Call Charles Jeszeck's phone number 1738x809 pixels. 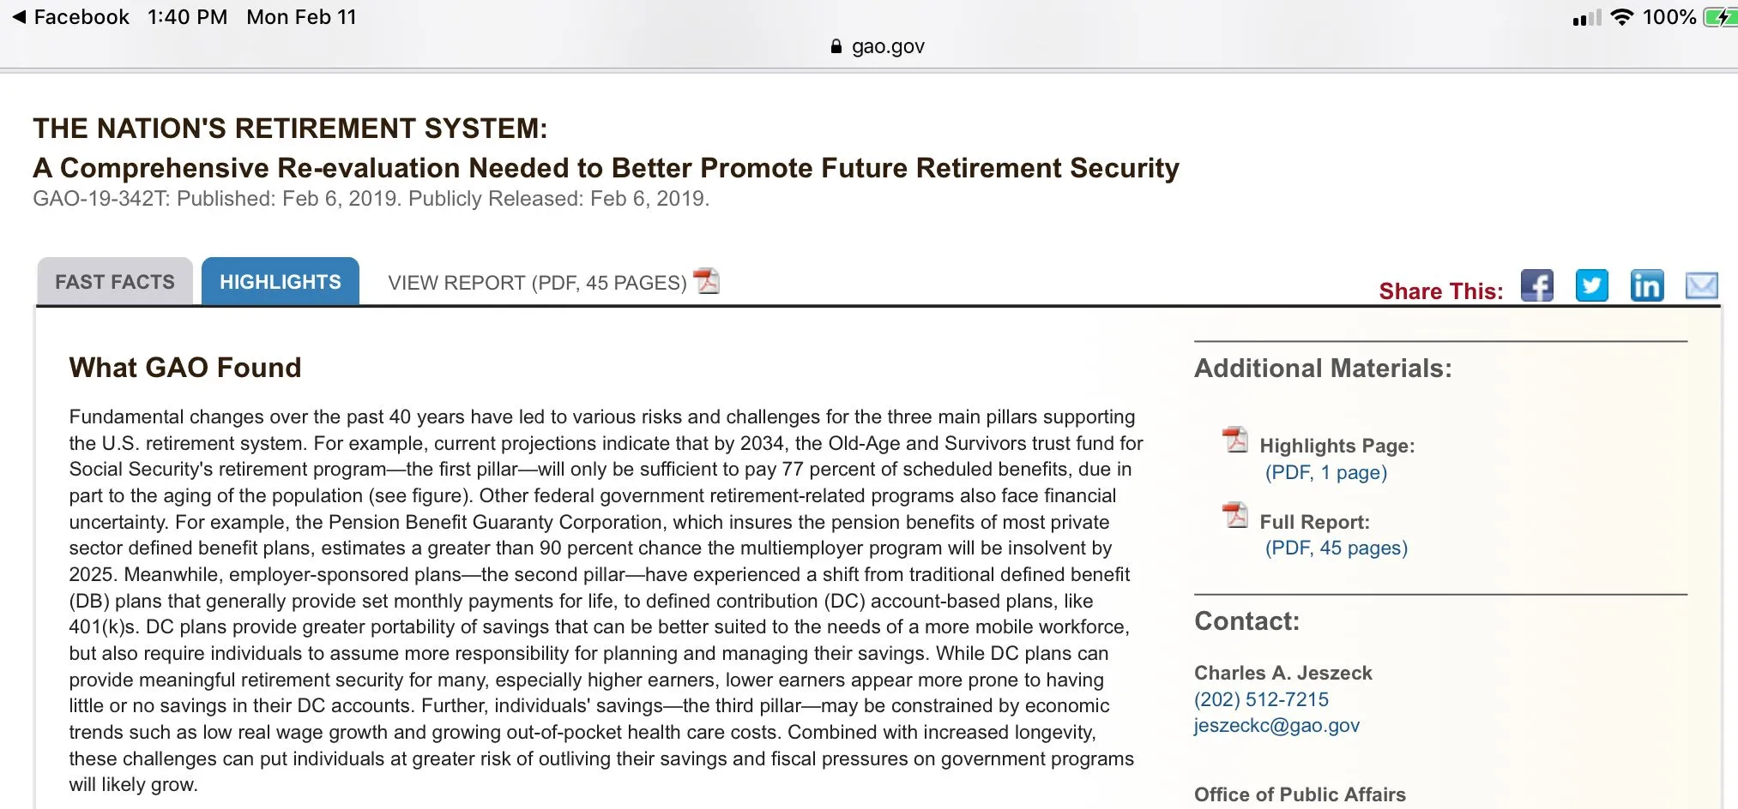click(x=1261, y=699)
